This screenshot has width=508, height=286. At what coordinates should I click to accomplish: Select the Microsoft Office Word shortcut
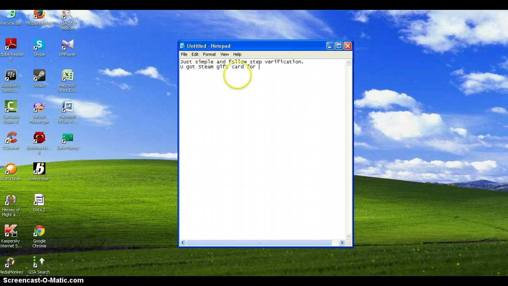click(67, 112)
